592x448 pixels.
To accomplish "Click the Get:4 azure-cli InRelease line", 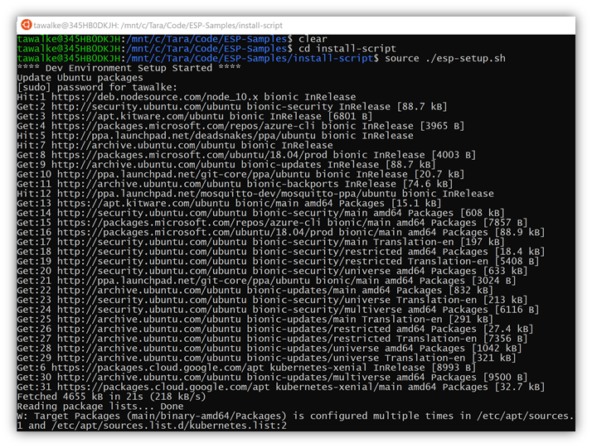I will [x=240, y=126].
